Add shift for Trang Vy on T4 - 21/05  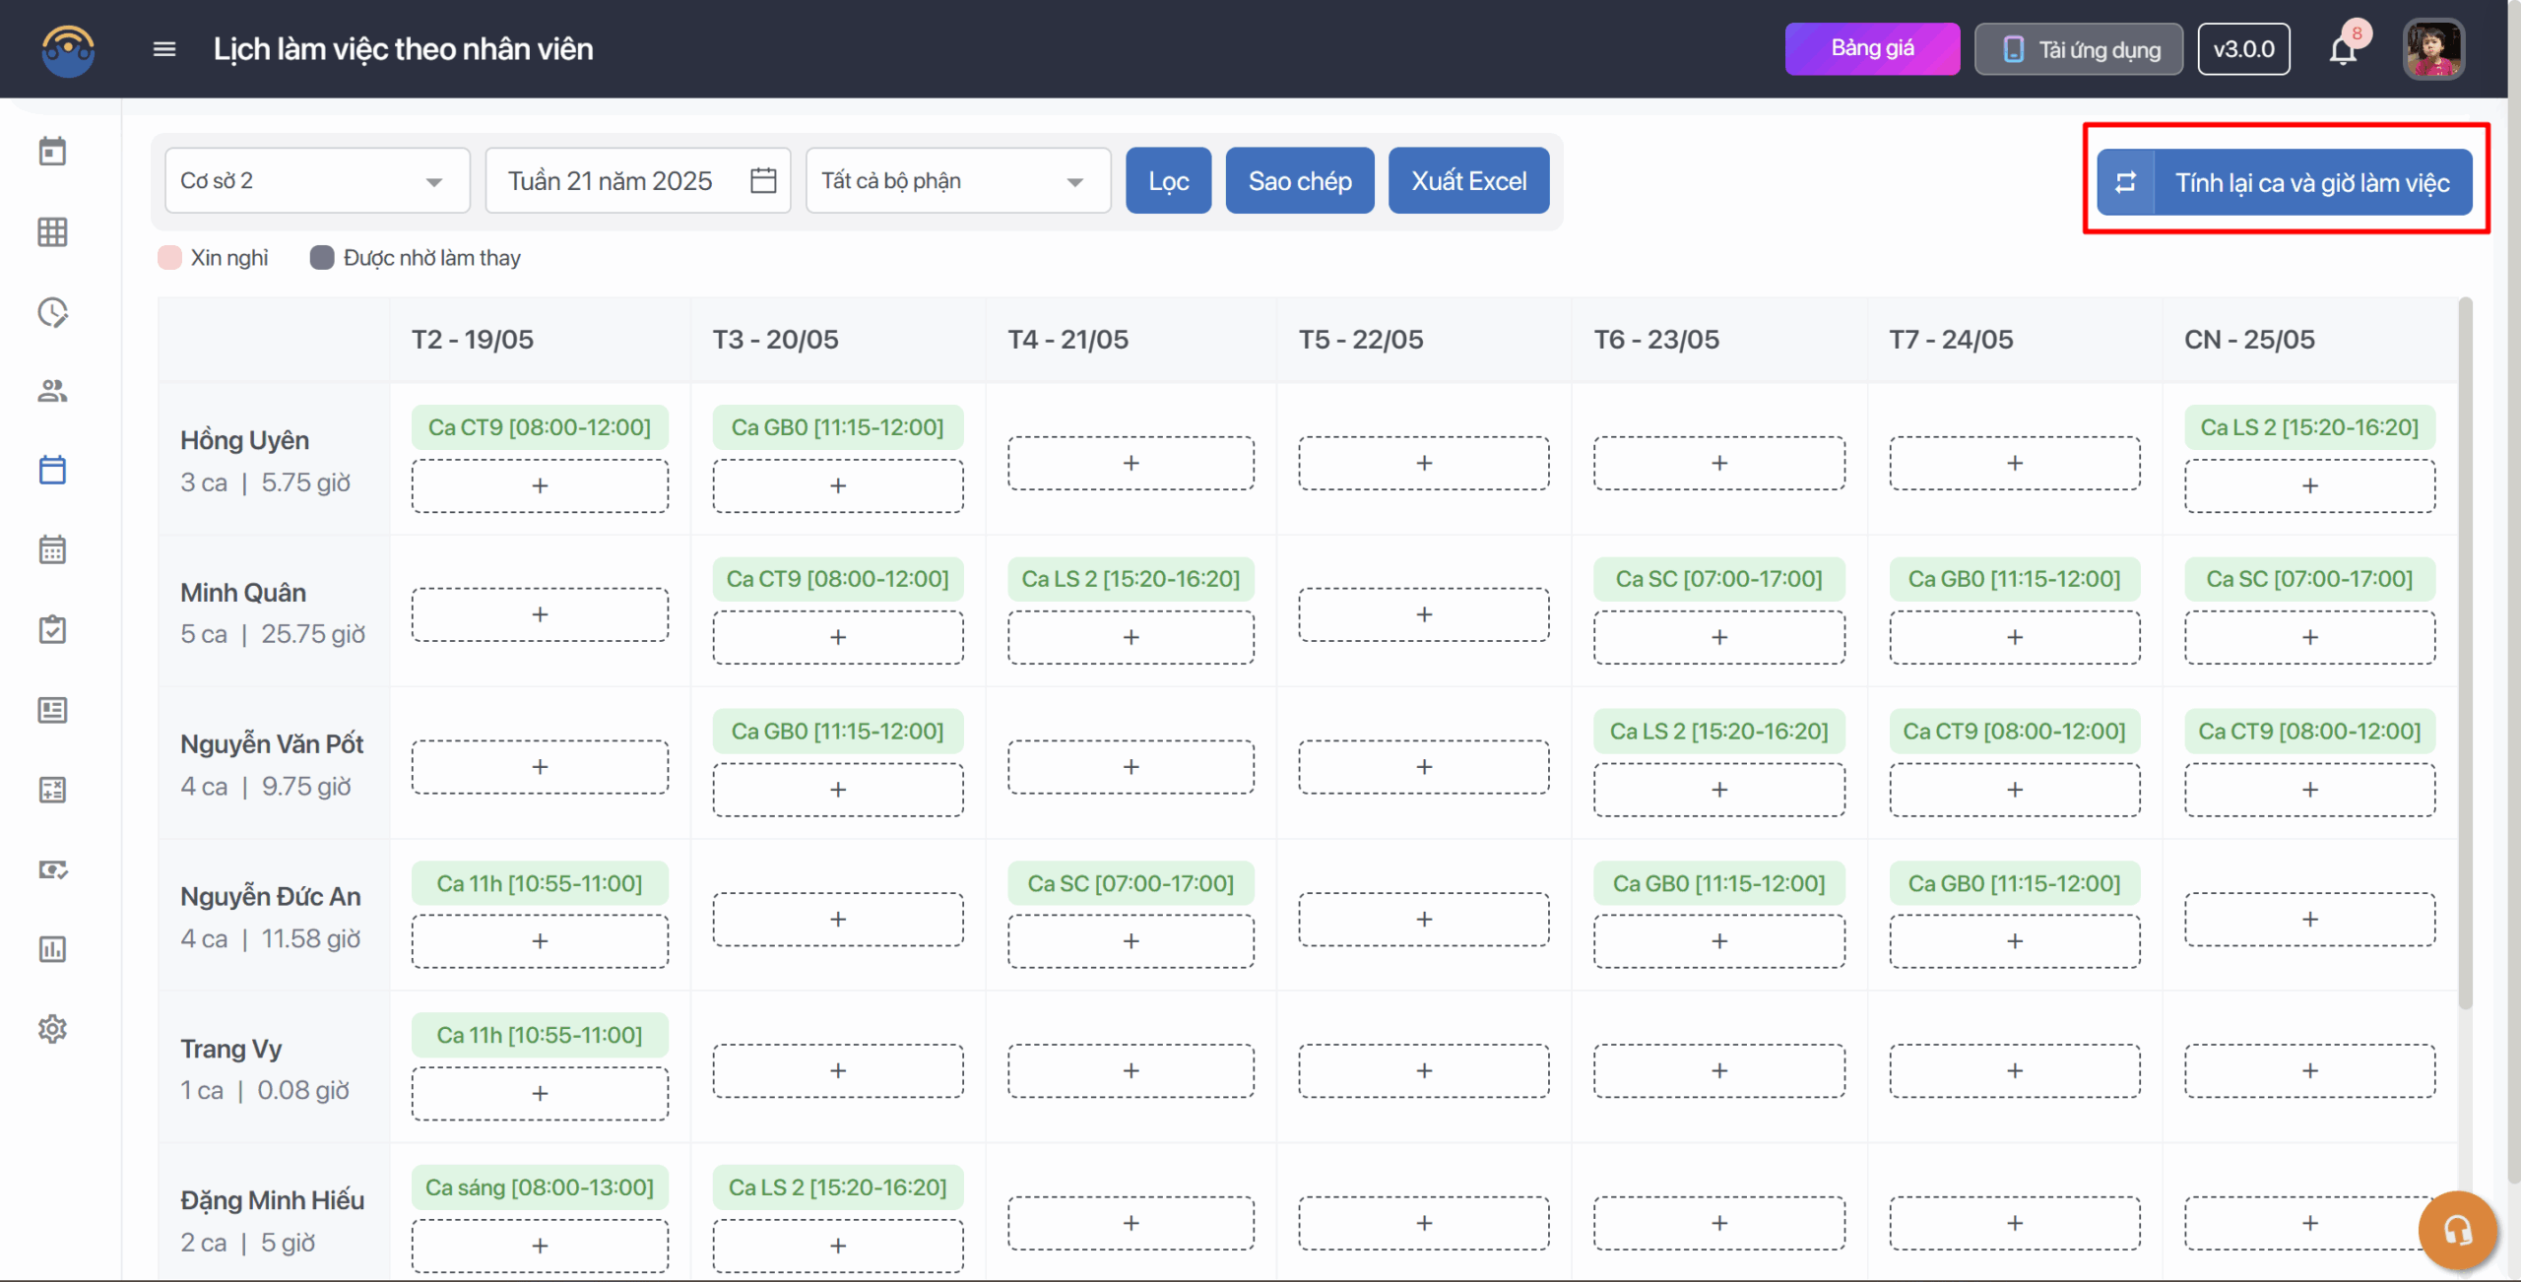coord(1131,1071)
